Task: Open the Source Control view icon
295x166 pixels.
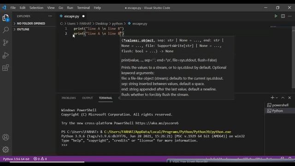Action: click(x=6, y=42)
